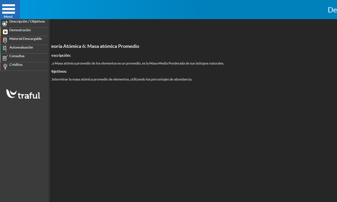The height and width of the screenshot is (202, 337).
Task: Click the Consultas notepad icon
Action: click(5, 58)
